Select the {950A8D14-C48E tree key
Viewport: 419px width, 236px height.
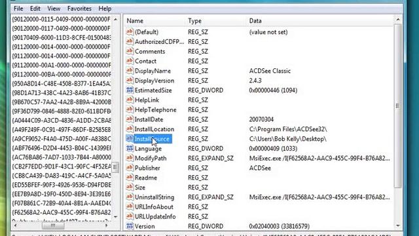pyautogui.click(x=61, y=83)
